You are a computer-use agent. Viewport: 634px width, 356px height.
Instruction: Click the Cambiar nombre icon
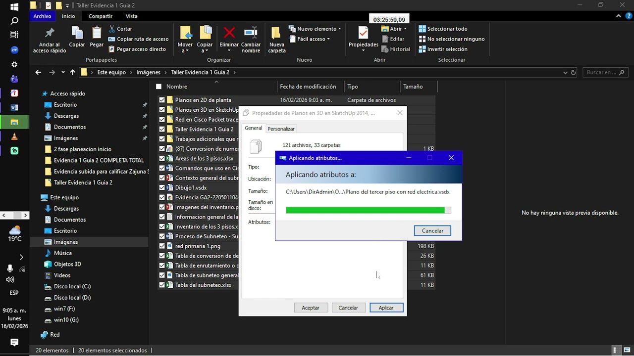[x=251, y=33]
